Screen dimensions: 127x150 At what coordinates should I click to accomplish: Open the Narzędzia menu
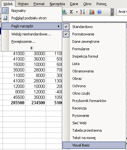(x=57, y=4)
